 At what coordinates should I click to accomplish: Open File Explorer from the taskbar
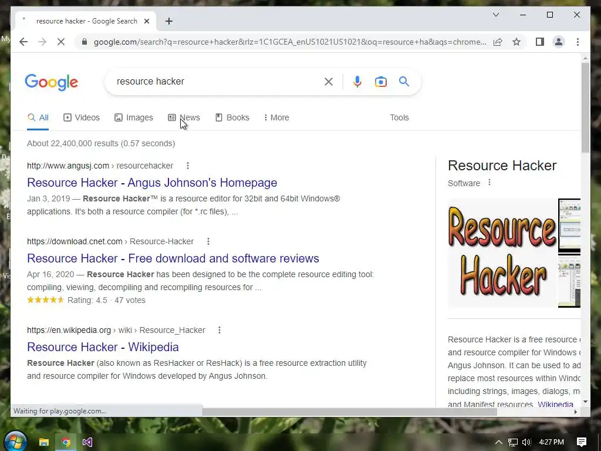click(x=44, y=442)
